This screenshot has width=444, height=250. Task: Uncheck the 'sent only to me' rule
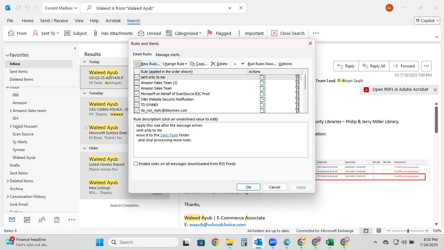coord(137,77)
